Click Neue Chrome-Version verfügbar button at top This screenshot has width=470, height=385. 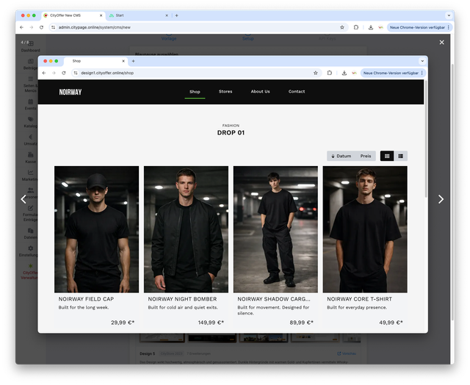click(415, 27)
